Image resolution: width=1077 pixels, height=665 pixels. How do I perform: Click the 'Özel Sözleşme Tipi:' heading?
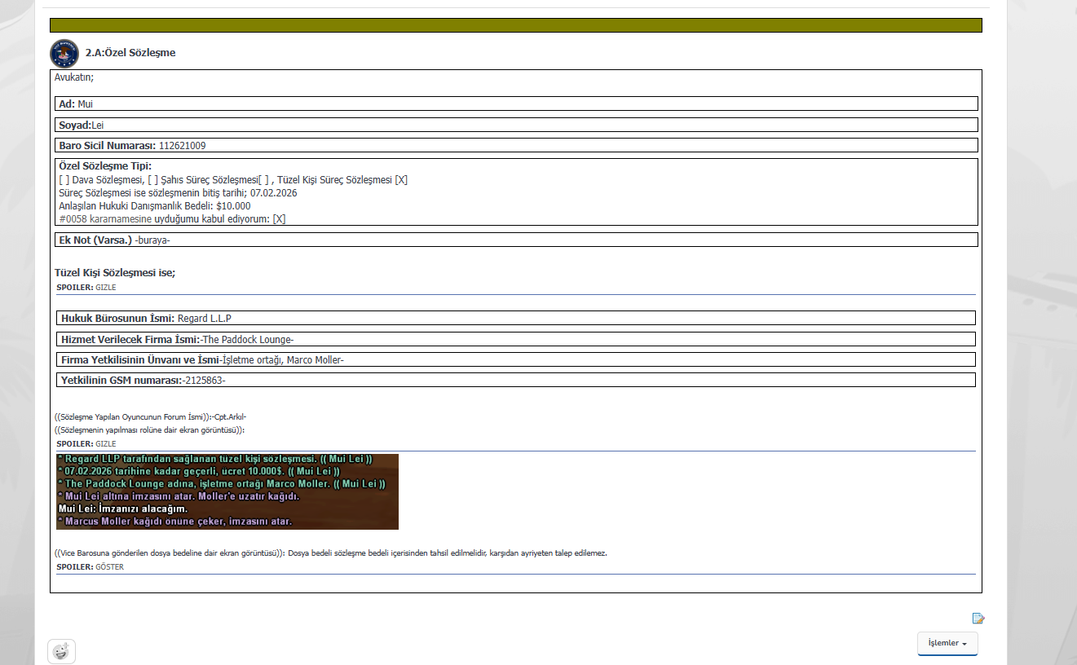(x=105, y=166)
